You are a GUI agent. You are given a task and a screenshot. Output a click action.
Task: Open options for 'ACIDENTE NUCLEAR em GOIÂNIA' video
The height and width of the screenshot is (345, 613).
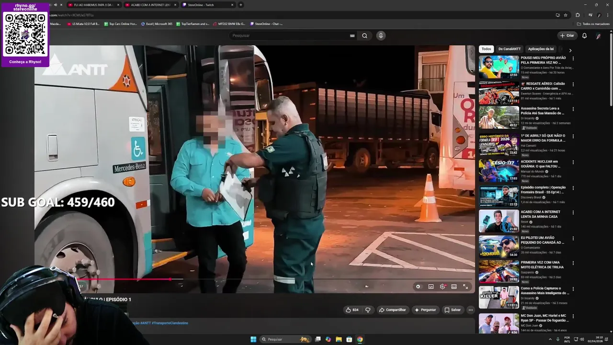[573, 162]
